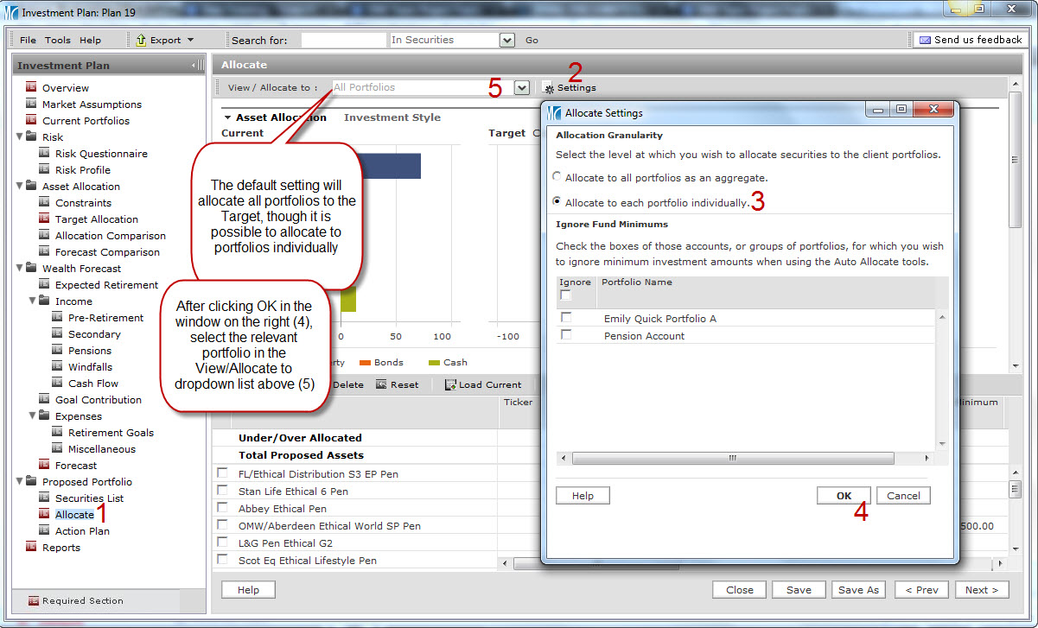Check Ignore box for Emily Quick Portfolio A
The height and width of the screenshot is (628, 1038).
[x=566, y=318]
